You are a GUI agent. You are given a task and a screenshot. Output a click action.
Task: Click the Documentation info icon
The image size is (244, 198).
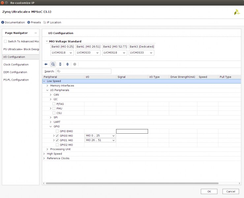3,22
